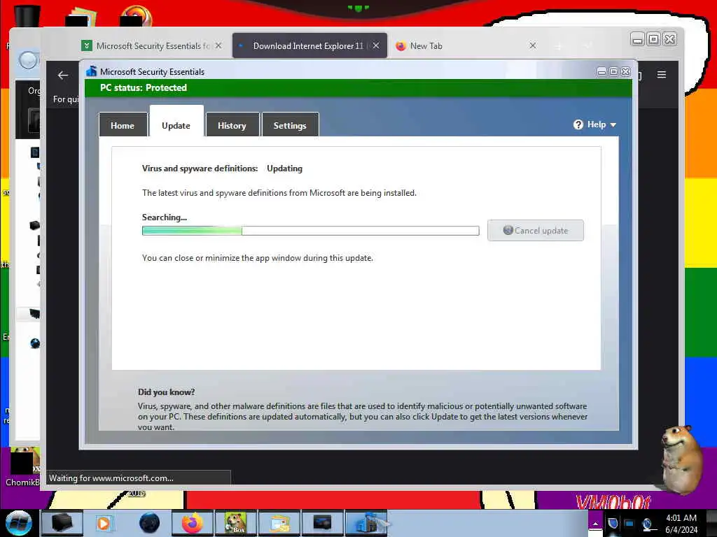Close the Firefox browser window

670,40
